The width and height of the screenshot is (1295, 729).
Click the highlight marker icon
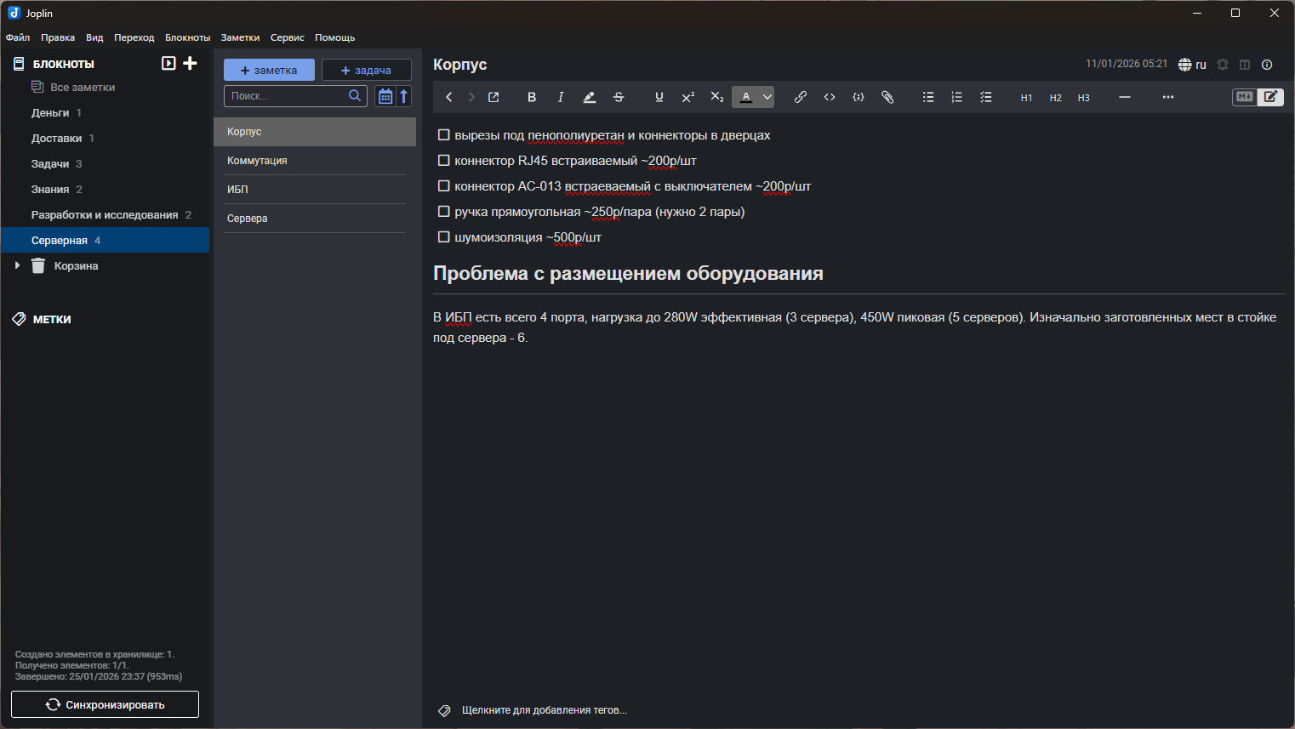[589, 97]
